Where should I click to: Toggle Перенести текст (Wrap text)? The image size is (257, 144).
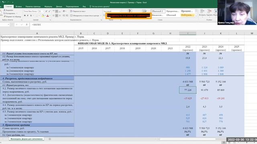coord(78,11)
